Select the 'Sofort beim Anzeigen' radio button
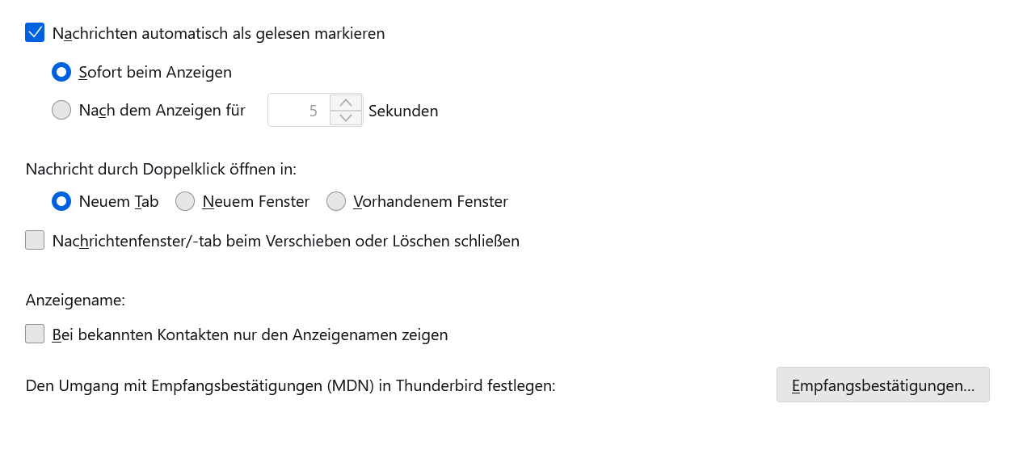Viewport: 1023px width, 450px height. (x=61, y=72)
